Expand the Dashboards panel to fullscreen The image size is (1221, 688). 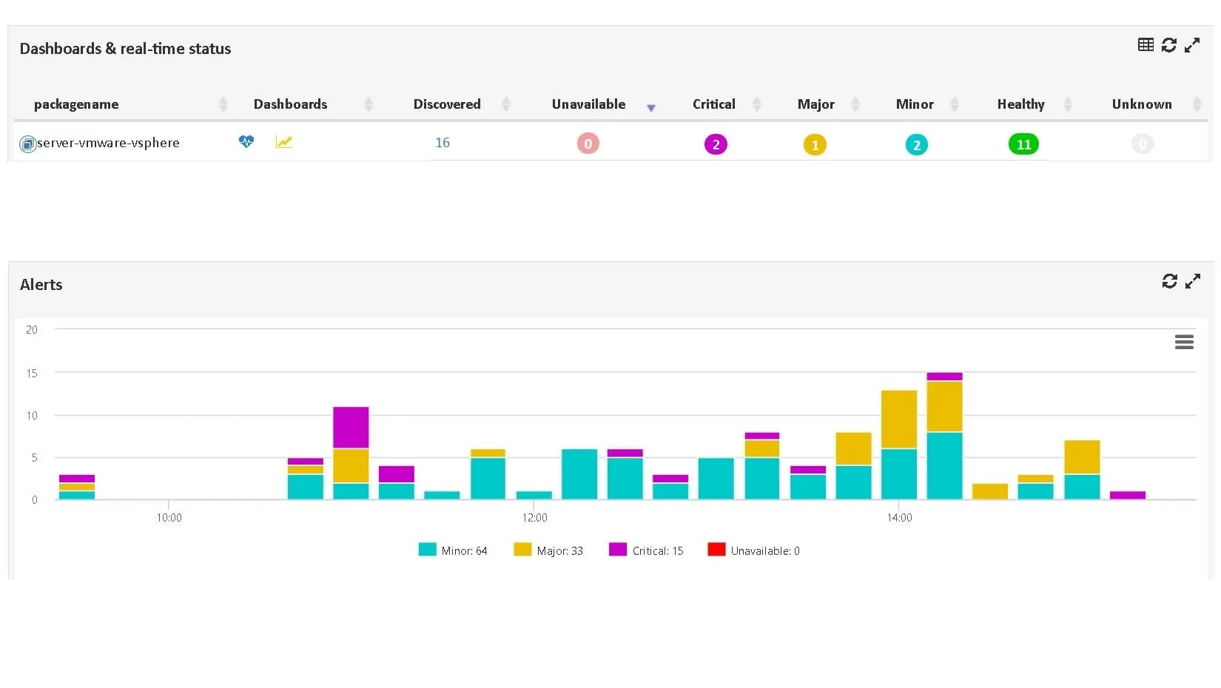pos(1193,45)
